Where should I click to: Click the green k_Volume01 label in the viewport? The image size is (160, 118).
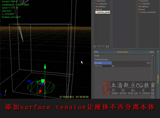click(8, 14)
